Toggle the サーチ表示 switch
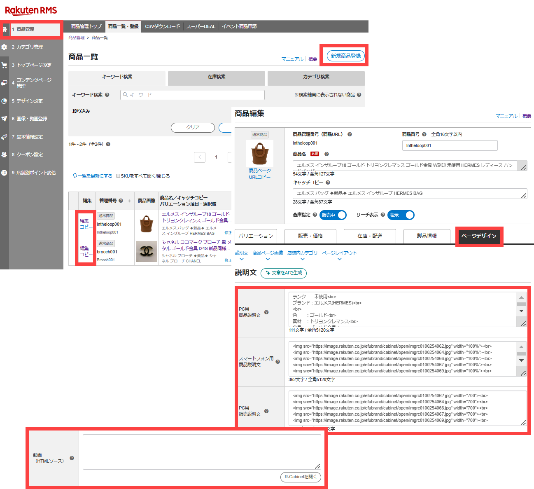Viewport: 534px width, 489px height. [401, 215]
